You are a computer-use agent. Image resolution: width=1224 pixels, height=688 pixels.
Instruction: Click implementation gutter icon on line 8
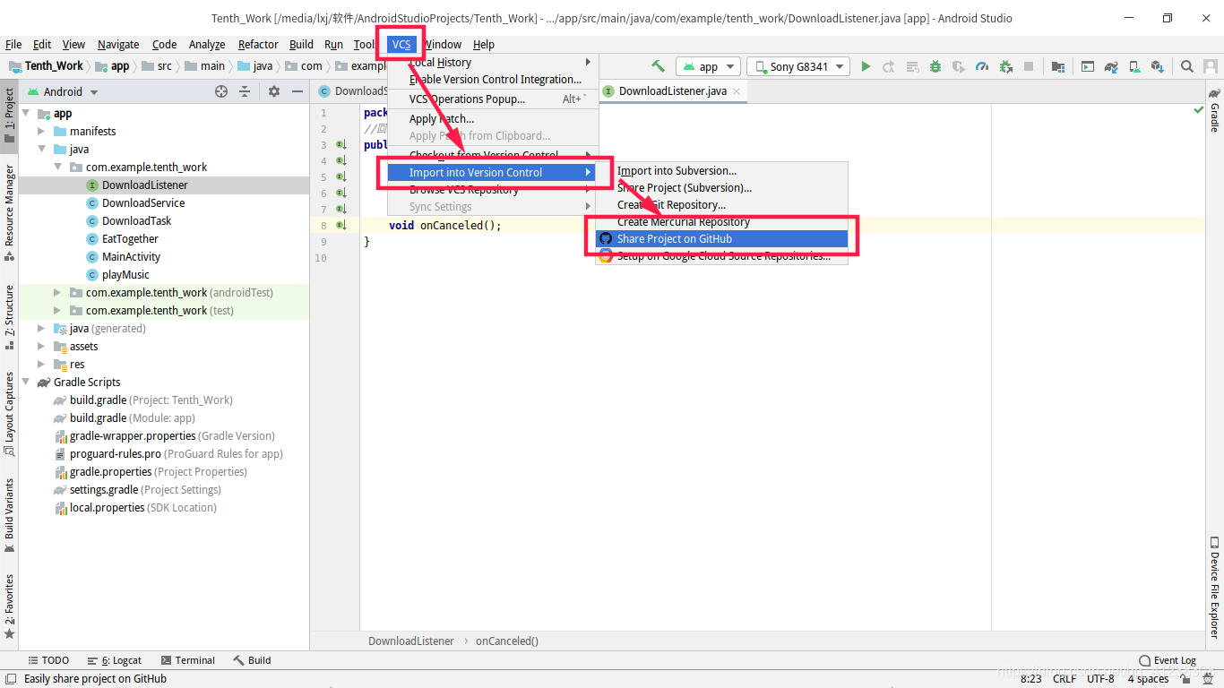[x=341, y=225]
